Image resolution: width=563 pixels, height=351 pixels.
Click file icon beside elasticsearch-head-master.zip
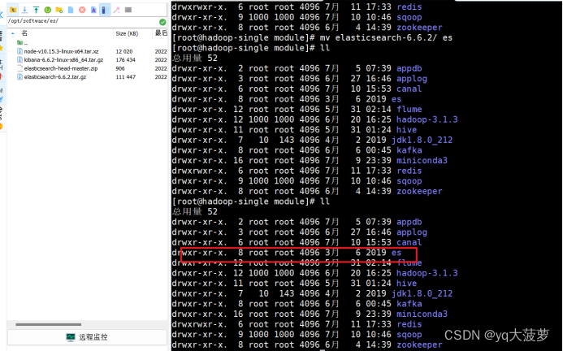pos(19,68)
